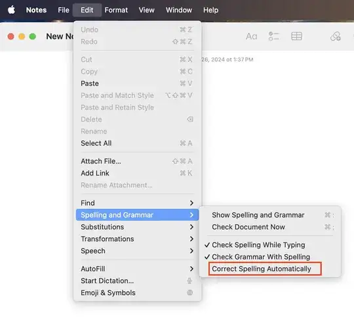The height and width of the screenshot is (318, 354).
Task: Expand the Substitutions submenu
Action: 137,227
